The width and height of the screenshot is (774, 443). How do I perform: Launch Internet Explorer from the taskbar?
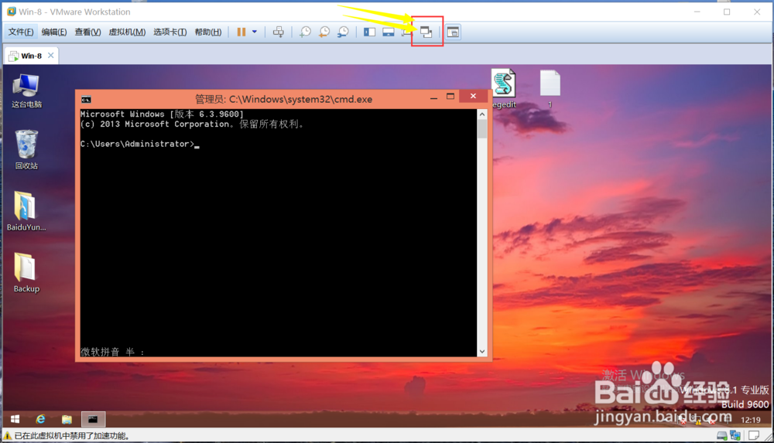point(40,419)
